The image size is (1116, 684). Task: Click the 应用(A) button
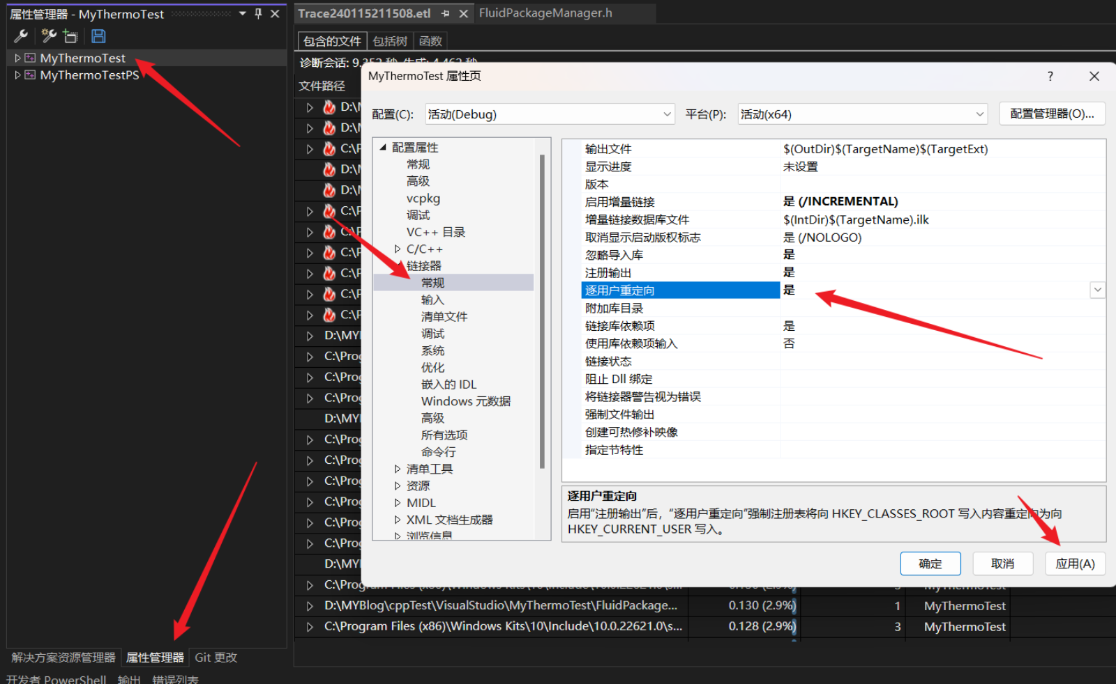tap(1075, 563)
